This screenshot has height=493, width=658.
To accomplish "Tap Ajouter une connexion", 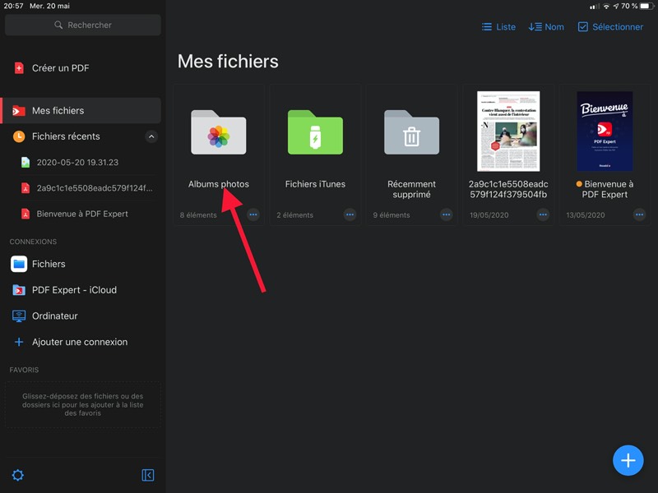I will click(x=79, y=342).
